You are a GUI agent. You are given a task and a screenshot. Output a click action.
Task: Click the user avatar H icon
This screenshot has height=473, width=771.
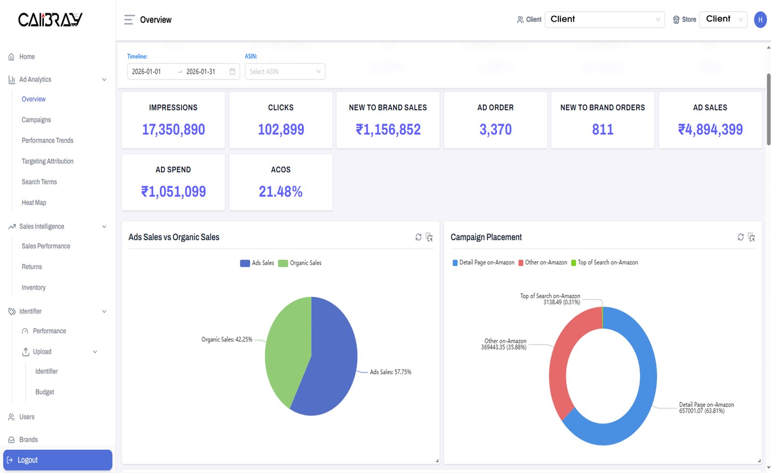coord(760,20)
